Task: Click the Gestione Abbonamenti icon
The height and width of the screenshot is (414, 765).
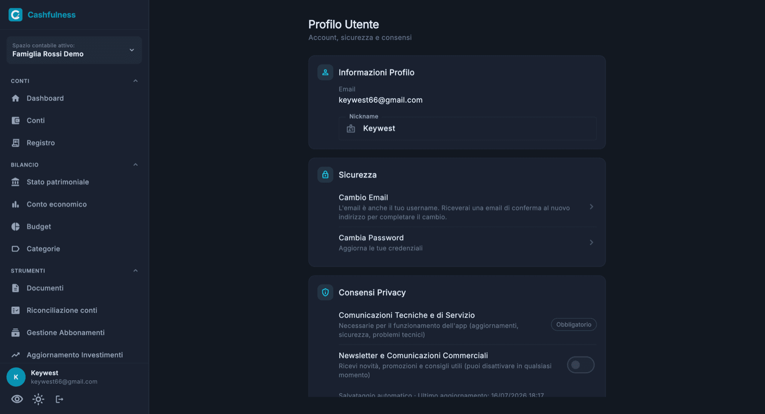Action: coord(15,333)
